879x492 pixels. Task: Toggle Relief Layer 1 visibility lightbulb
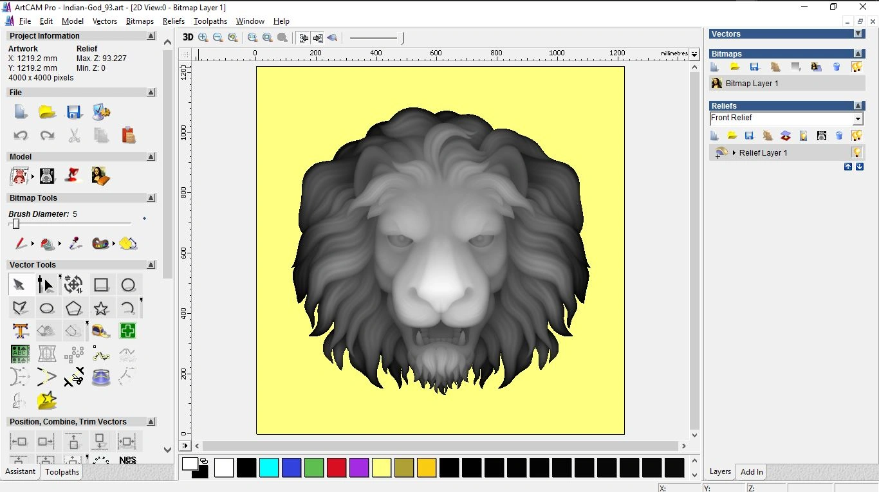click(x=856, y=152)
